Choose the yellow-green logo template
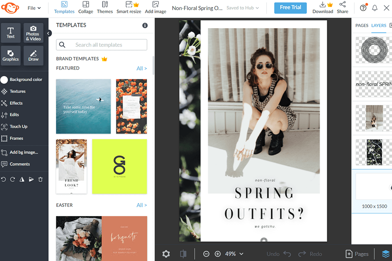Viewport: 392px width, 261px height. [120, 166]
